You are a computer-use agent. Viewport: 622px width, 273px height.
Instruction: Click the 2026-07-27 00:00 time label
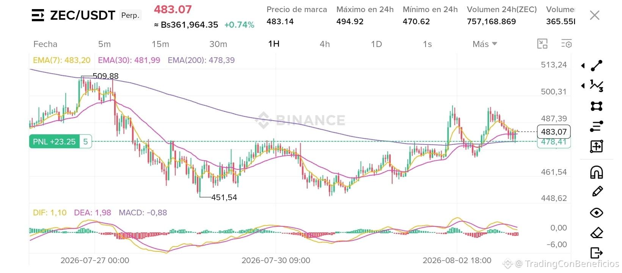pos(95,260)
